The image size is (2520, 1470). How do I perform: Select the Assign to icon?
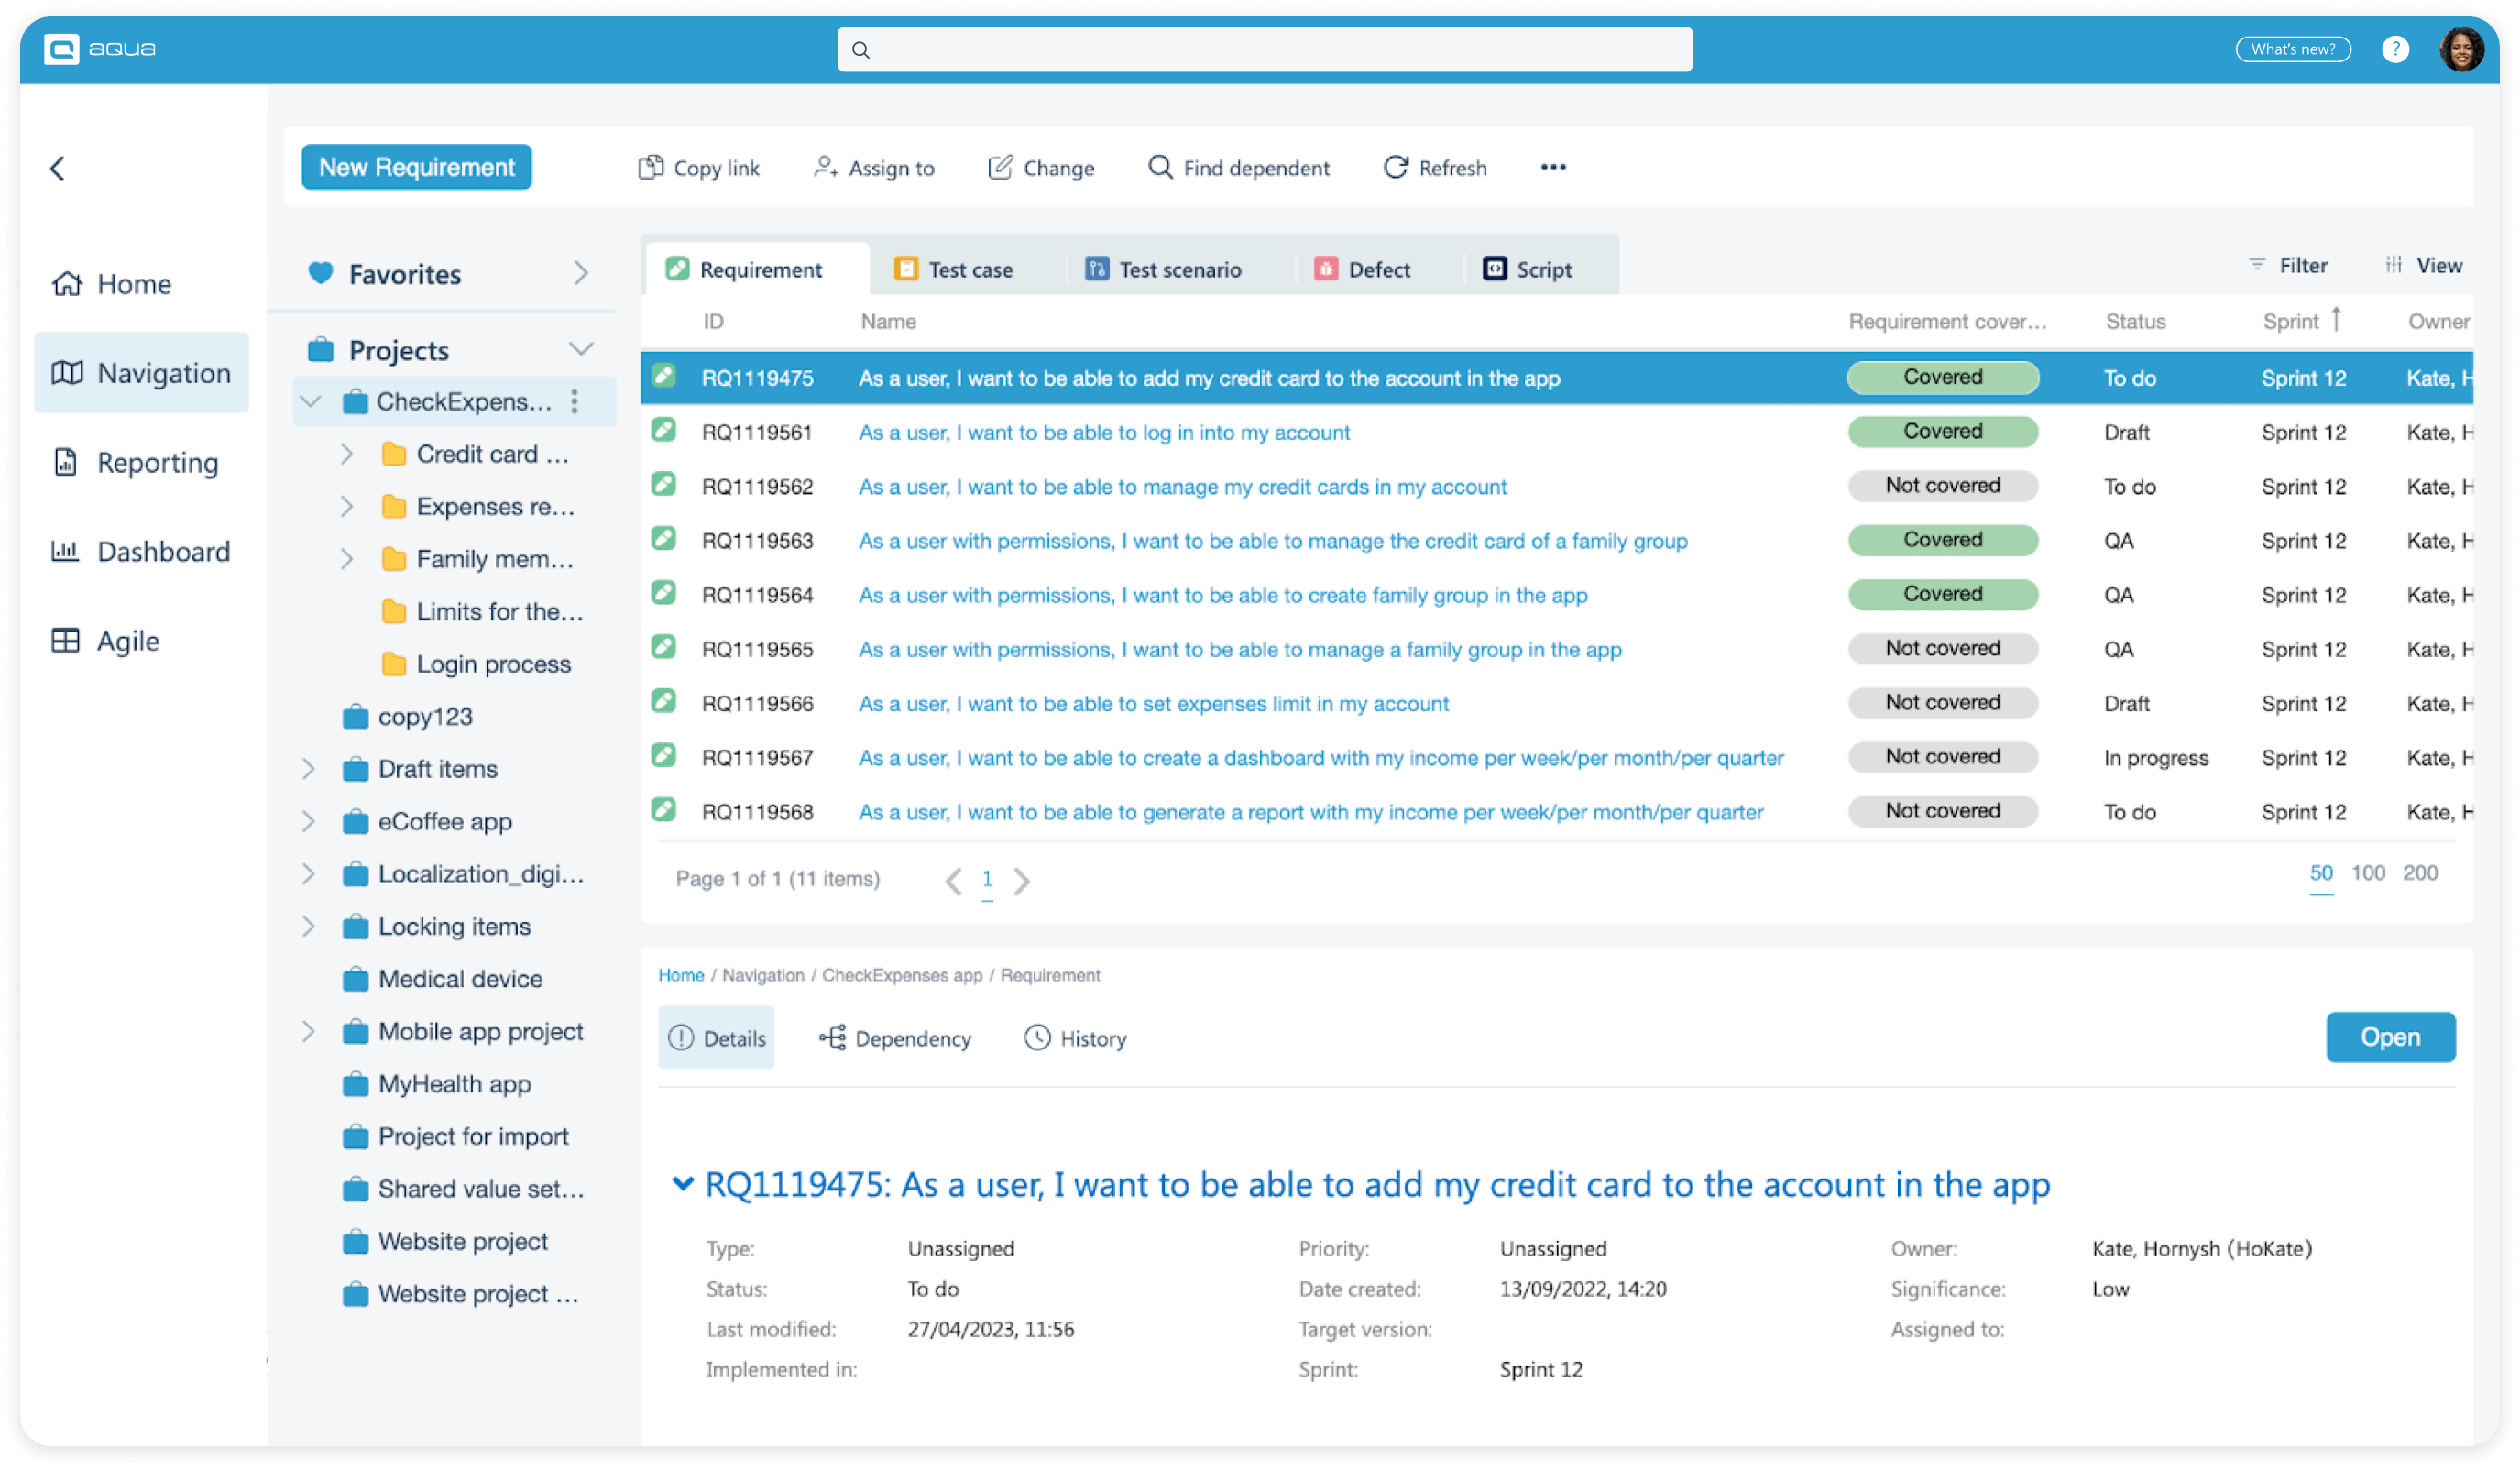pos(826,167)
